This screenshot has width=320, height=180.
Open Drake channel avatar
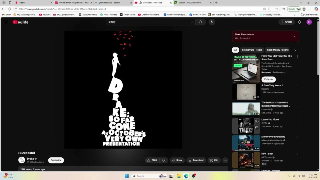22,160
